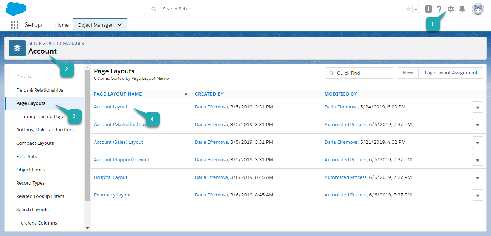Click the Favorites star icon

click(x=408, y=9)
